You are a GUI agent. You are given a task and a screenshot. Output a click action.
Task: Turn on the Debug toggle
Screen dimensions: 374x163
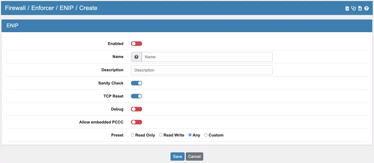coord(137,109)
